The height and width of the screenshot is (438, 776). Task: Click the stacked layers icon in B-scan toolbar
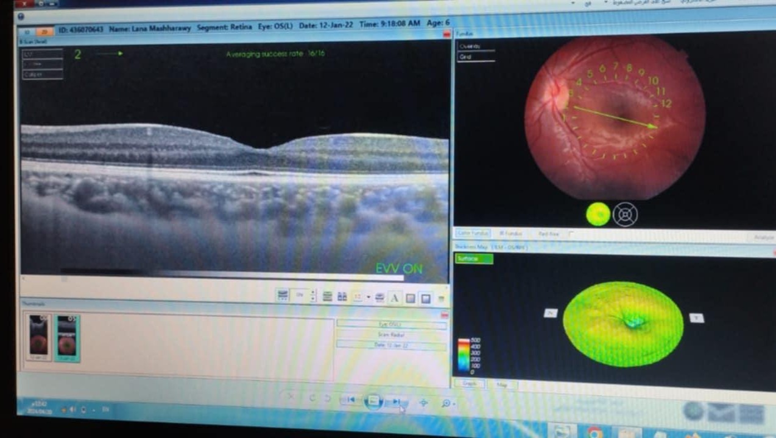[x=328, y=296]
